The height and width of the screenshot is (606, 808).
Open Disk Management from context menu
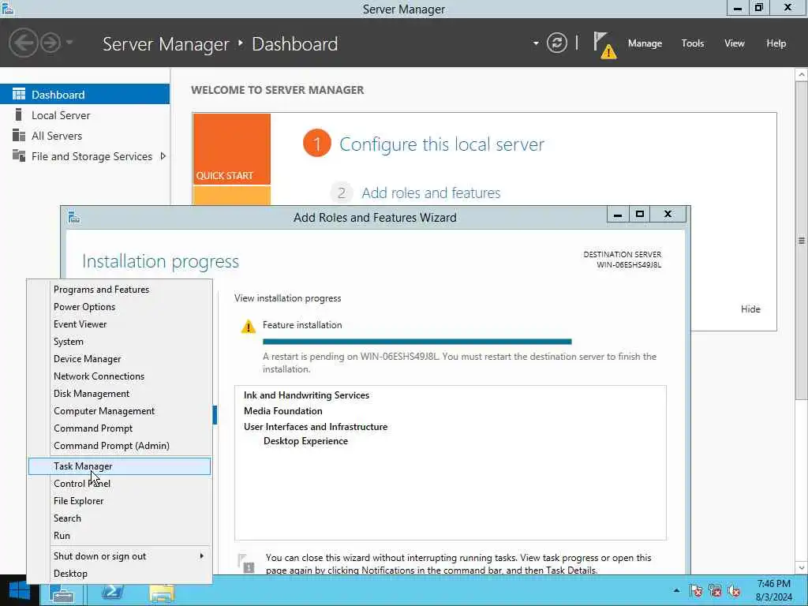click(119, 393)
